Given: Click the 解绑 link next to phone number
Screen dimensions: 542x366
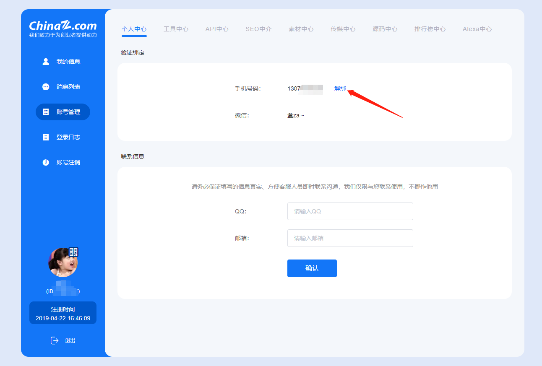Looking at the screenshot, I should coord(340,88).
